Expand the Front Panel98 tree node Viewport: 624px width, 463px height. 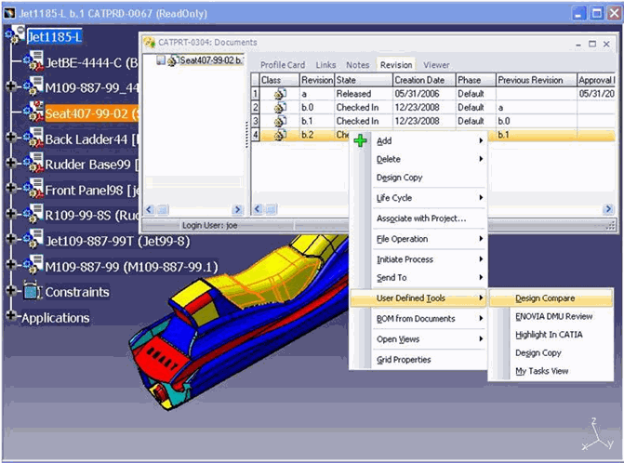(11, 188)
